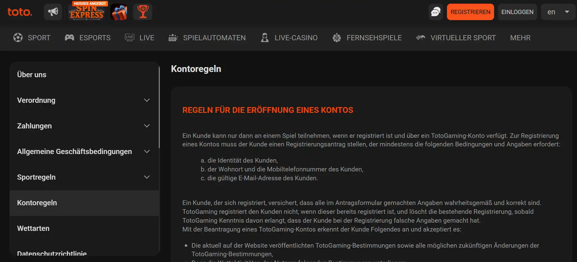The image size is (577, 262).
Task: Click the text 'a. die Identität des Kunden,'
Action: tap(239, 160)
